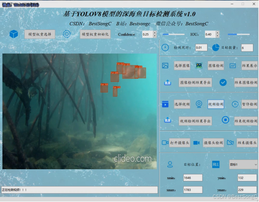This screenshot has width=259, height=202.
Task: Click the image detection landscape icon
Action: point(199,65)
